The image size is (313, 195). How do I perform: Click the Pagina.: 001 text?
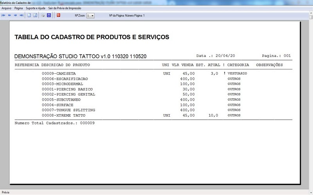(276, 56)
